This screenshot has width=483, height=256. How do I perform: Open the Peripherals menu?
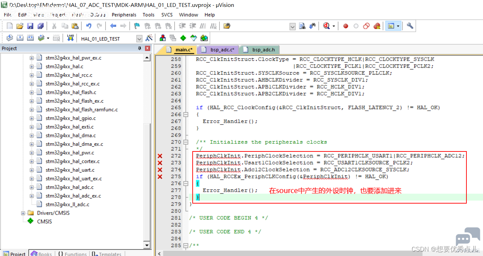pyautogui.click(x=124, y=15)
